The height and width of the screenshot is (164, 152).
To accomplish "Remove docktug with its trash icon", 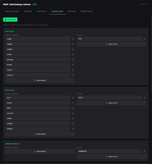I will point(73,60).
